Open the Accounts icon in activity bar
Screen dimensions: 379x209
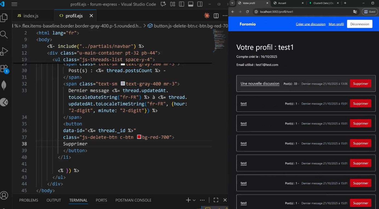point(4,195)
